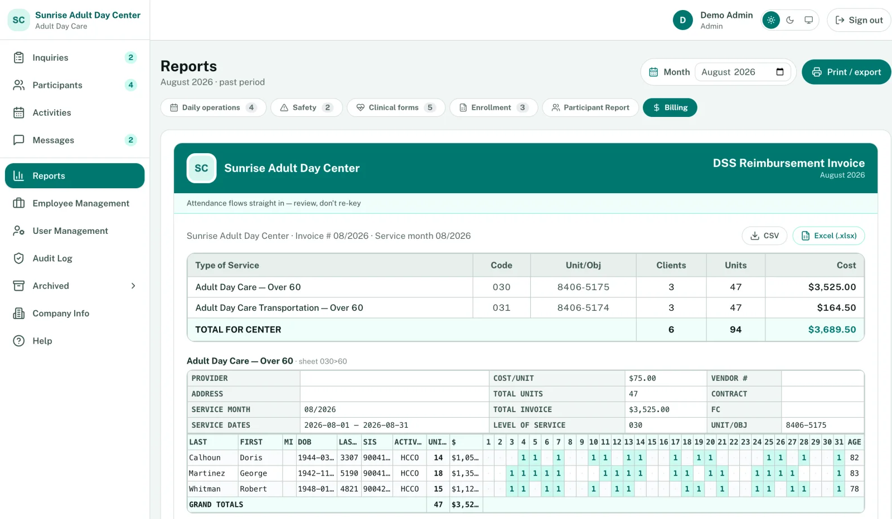Open the Safety report tab
The width and height of the screenshot is (892, 519).
pos(307,107)
